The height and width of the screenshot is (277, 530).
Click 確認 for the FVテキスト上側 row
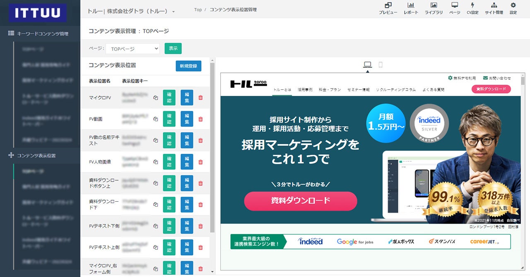tap(169, 248)
